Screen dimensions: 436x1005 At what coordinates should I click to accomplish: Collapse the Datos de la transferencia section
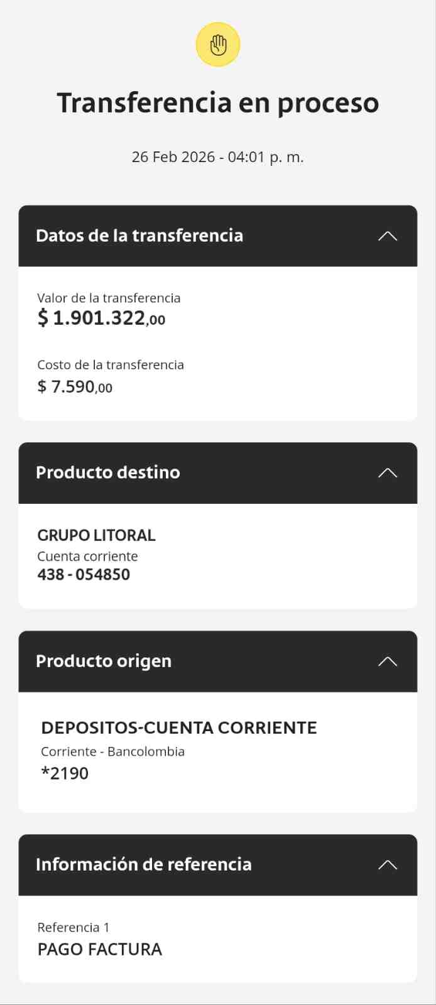pyautogui.click(x=388, y=236)
